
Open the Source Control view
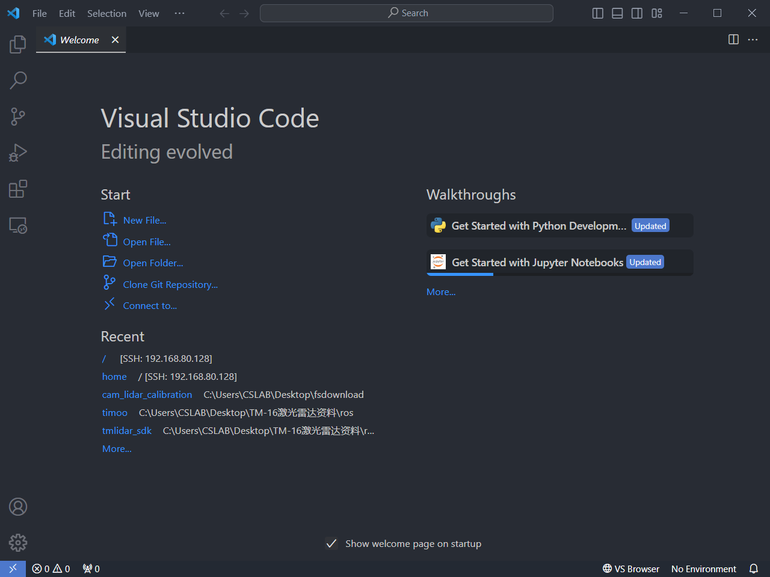coord(18,117)
